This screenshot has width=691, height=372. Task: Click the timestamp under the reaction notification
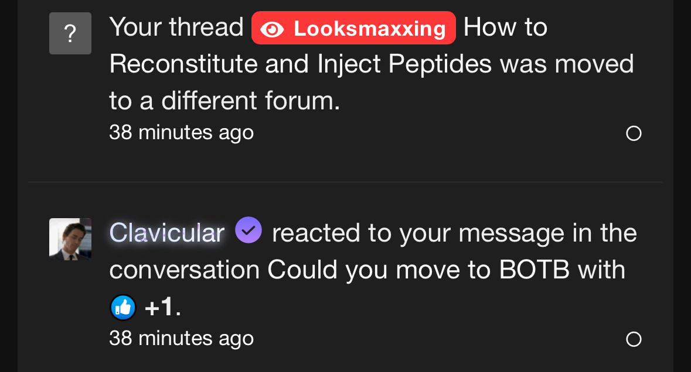pyautogui.click(x=182, y=337)
